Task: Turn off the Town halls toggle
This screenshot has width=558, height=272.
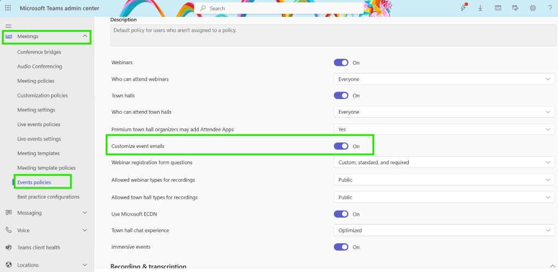Action: [x=341, y=96]
